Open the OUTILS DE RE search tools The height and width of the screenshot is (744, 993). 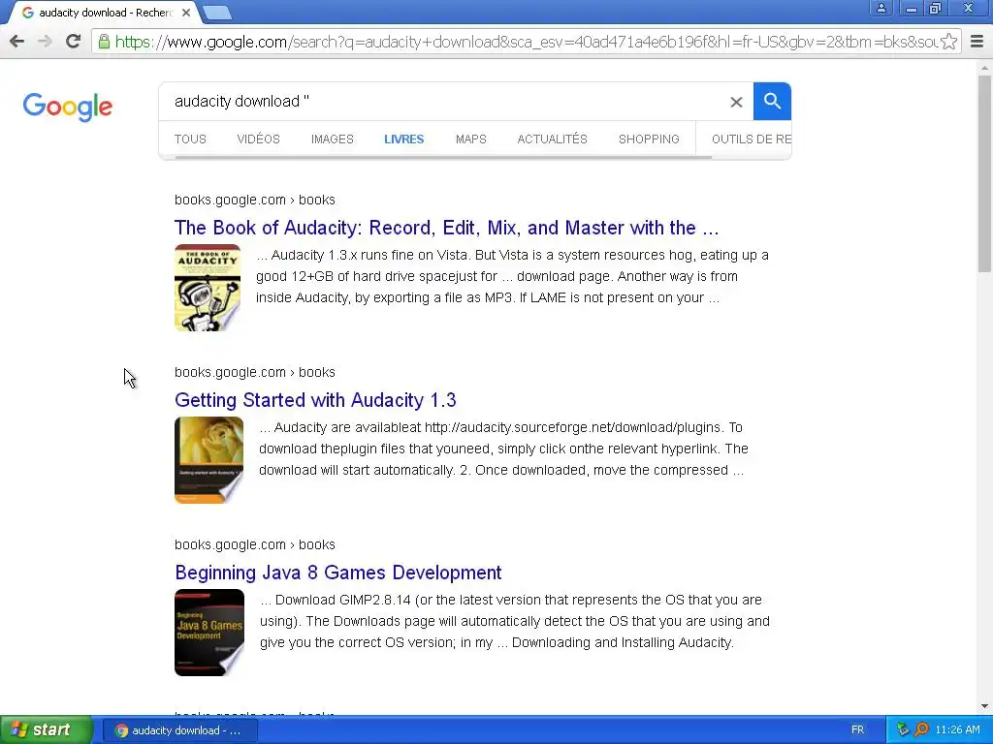752,139
